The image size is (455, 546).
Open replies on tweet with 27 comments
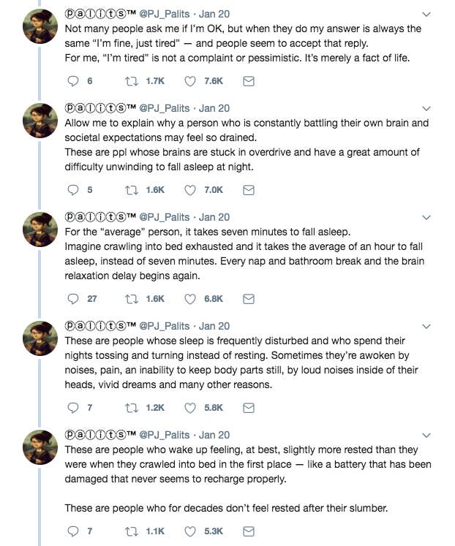click(73, 299)
